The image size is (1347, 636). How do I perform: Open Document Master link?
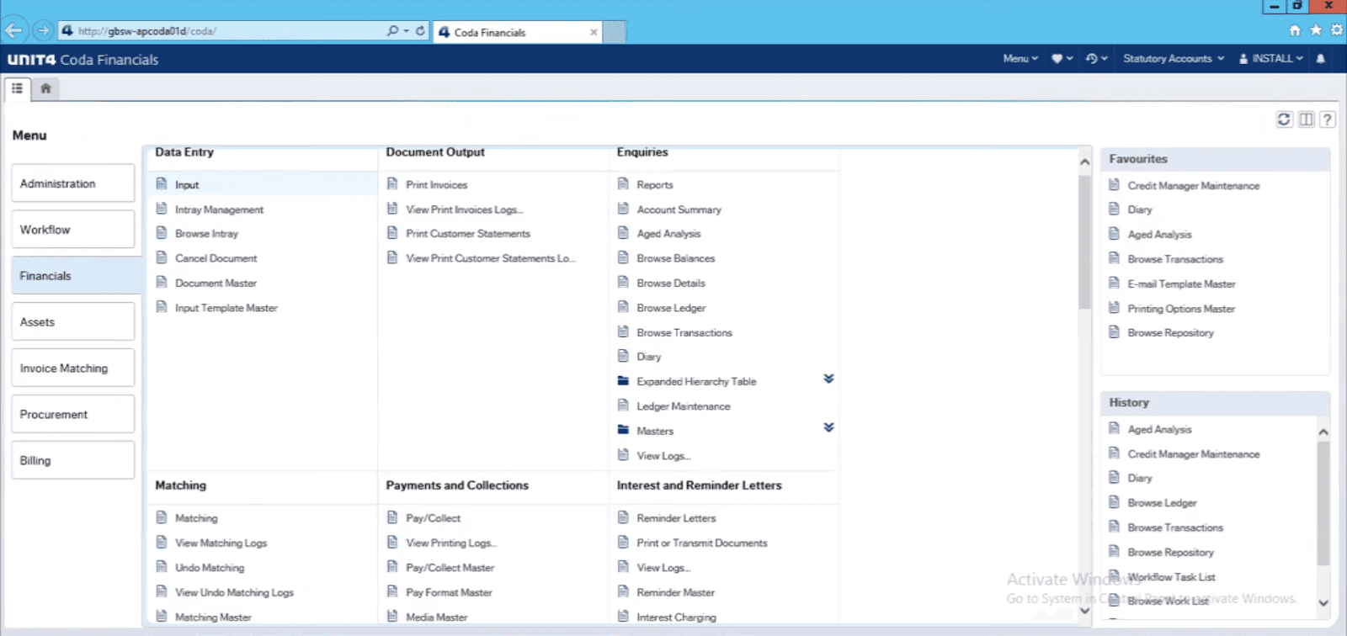coord(216,284)
